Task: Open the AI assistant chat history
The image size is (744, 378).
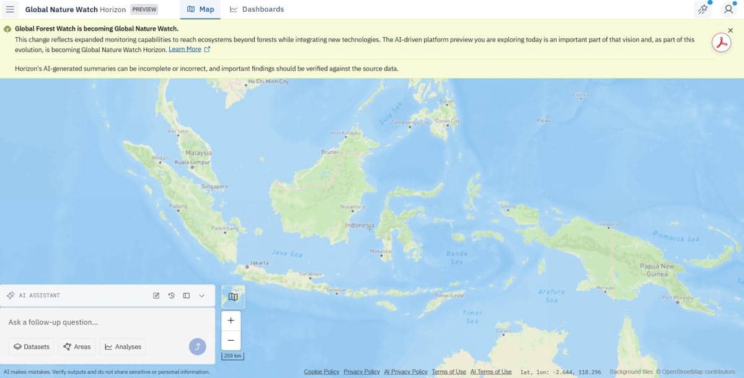Action: pyautogui.click(x=171, y=295)
